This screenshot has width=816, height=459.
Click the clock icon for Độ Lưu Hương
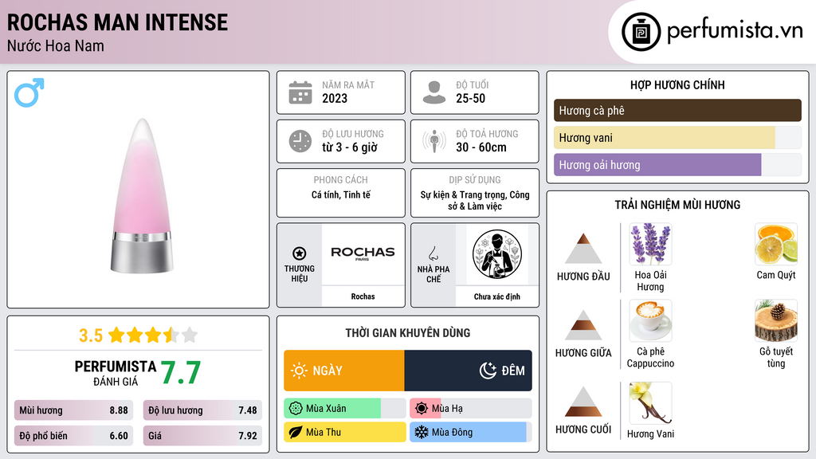(300, 141)
